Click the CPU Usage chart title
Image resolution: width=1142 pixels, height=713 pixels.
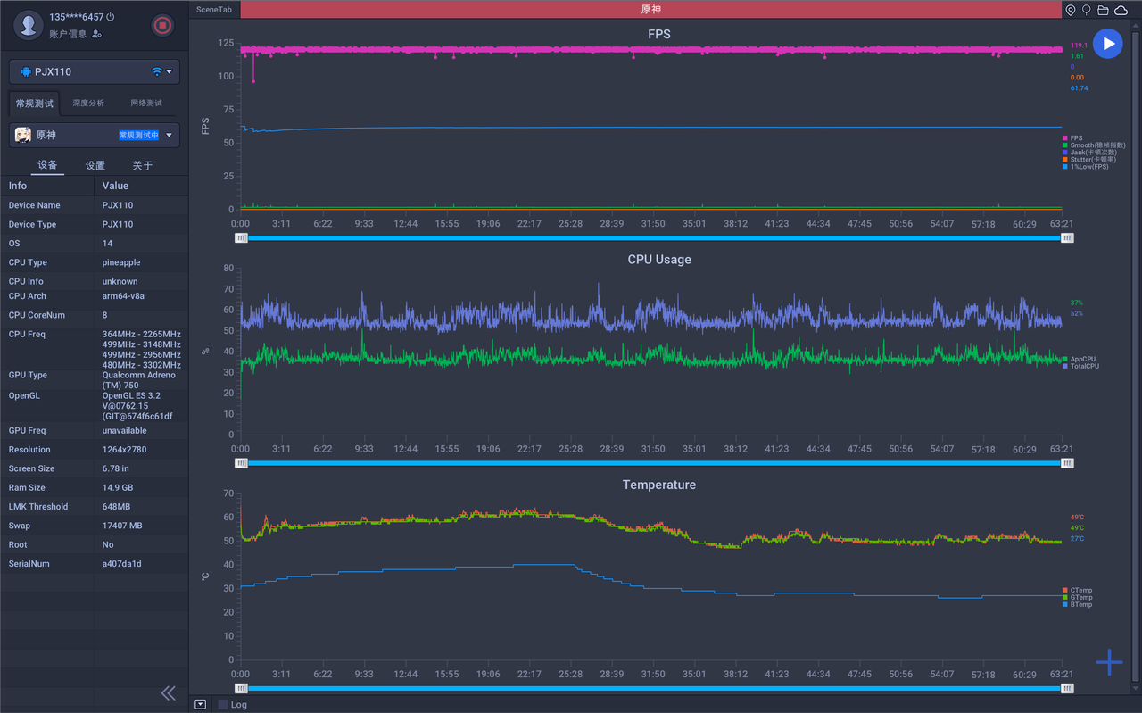pyautogui.click(x=659, y=260)
